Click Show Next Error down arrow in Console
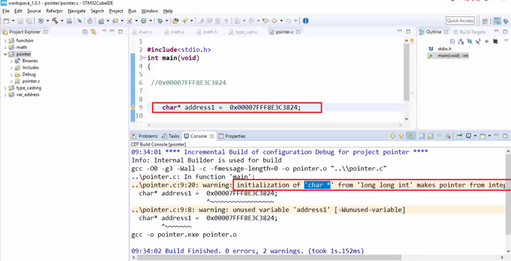 [x=393, y=136]
